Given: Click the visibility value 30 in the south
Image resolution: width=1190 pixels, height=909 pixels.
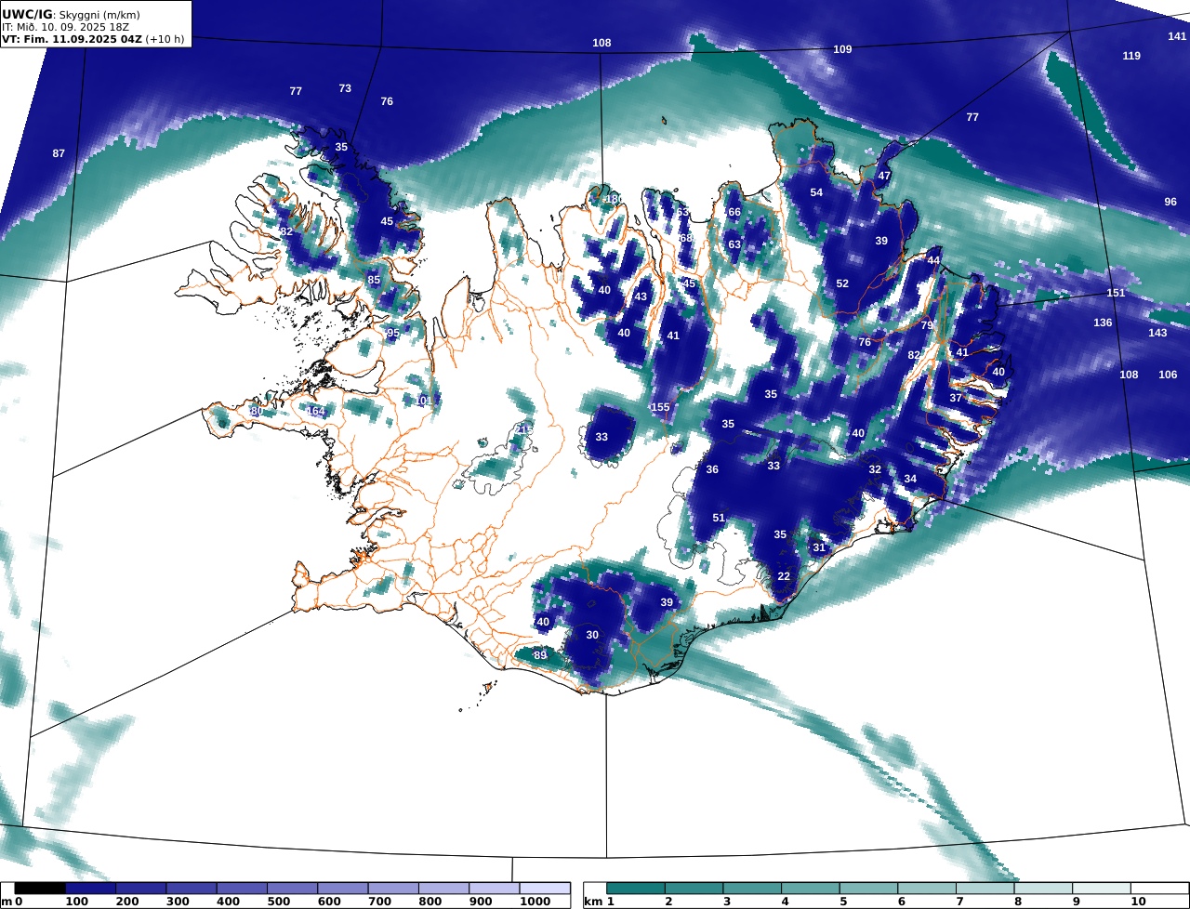Looking at the screenshot, I should [x=592, y=635].
